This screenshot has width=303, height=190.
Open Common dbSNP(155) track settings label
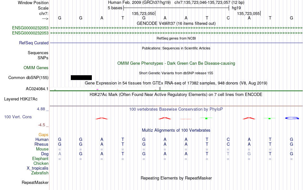click(x=28, y=77)
